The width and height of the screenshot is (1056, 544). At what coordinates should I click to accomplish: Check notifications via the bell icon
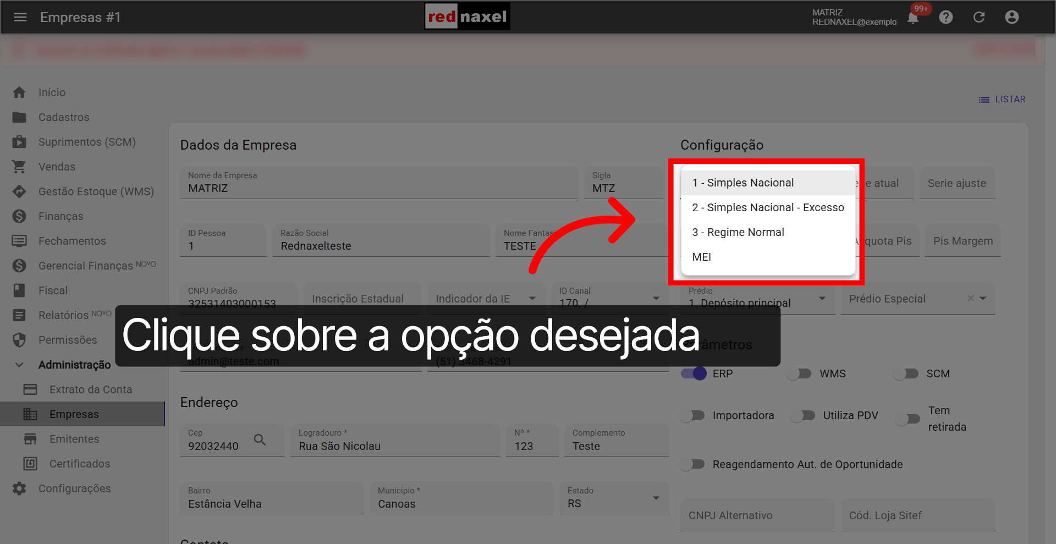(912, 17)
